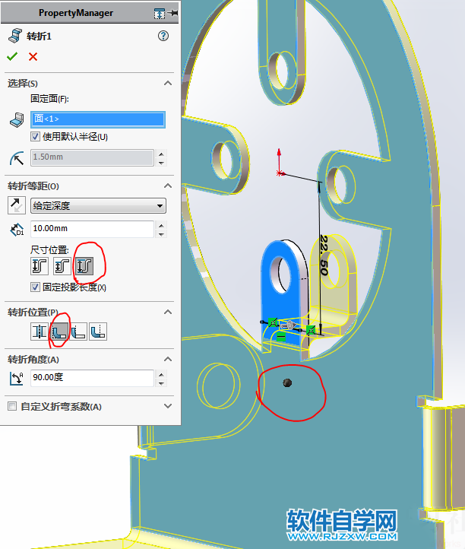This screenshot has height=549, width=465.
Task: Select material inside jog position
Action: pyautogui.click(x=59, y=332)
